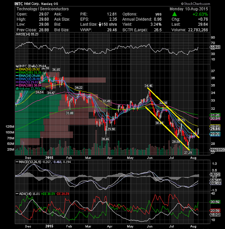This screenshot has height=229, width=225.
Task: Click the green 30.59 ADX axis tag
Action: 215,202
